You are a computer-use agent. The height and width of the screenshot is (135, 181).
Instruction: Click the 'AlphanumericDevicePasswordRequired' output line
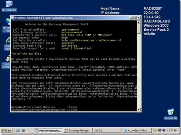pyautogui.click(x=44, y=110)
